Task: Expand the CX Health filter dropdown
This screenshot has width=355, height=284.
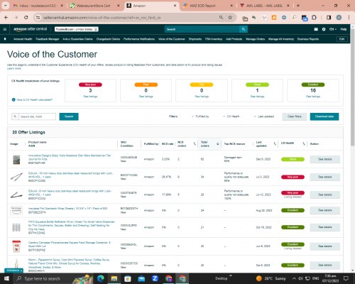Action: point(231,116)
